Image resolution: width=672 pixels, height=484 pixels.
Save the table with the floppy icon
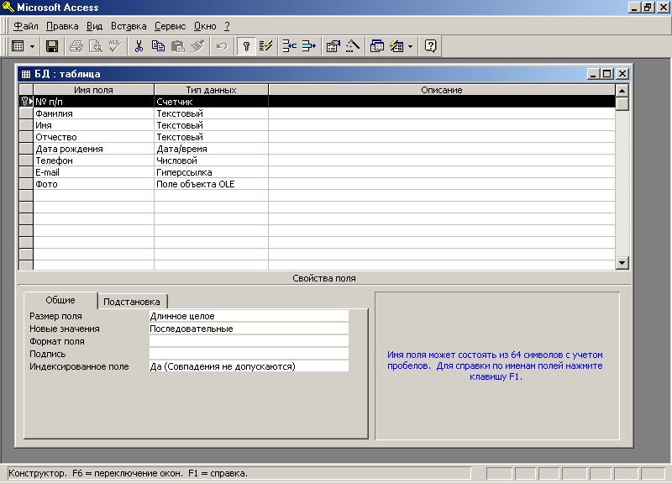(x=52, y=46)
